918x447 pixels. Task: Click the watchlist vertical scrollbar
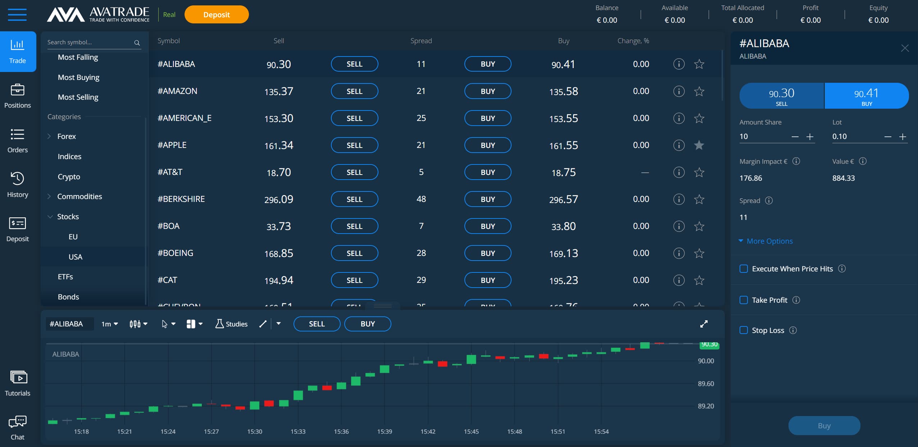pos(722,76)
